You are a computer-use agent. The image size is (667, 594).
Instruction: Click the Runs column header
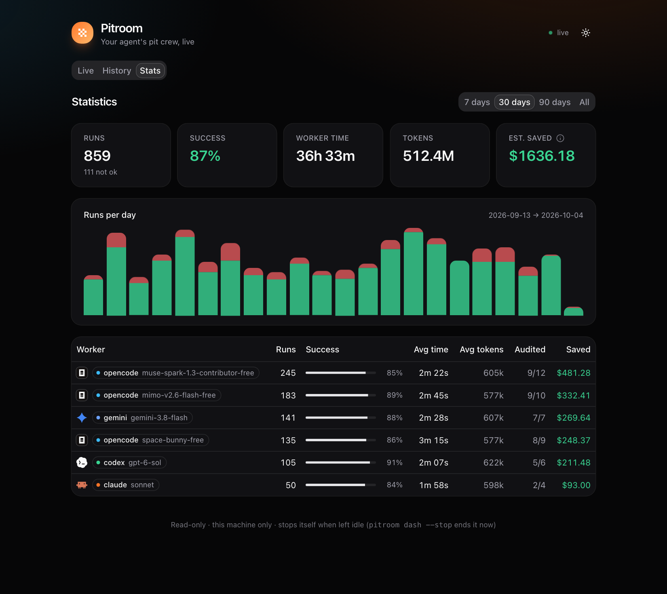coord(286,350)
